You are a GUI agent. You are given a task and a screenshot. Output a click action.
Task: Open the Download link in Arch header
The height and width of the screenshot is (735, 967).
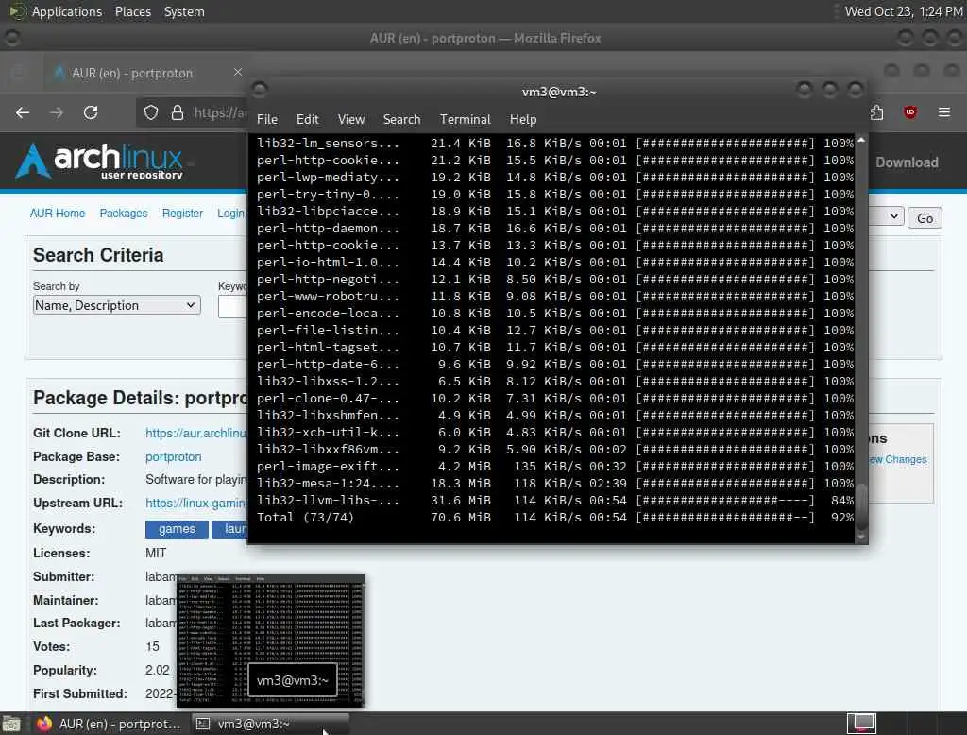coord(907,162)
